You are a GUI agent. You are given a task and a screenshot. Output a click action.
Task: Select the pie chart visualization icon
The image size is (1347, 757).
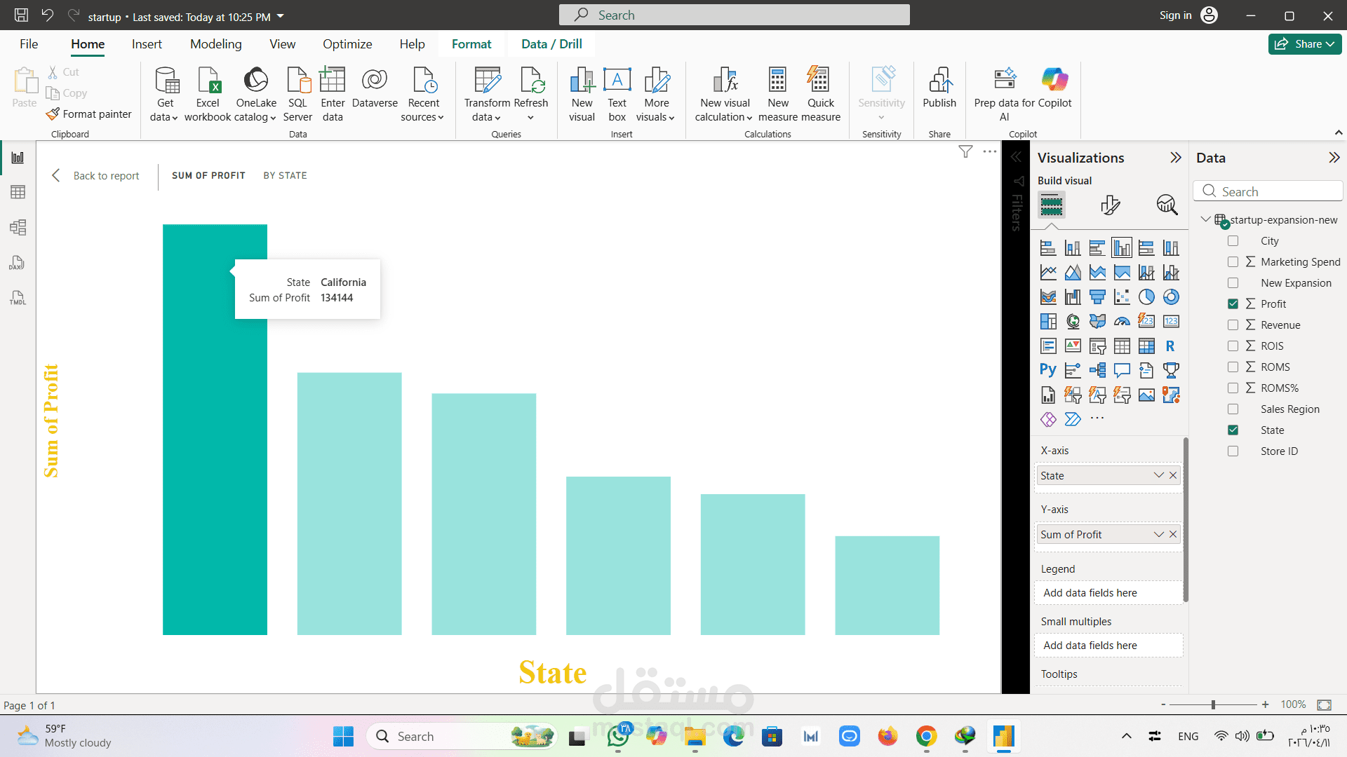(1146, 297)
